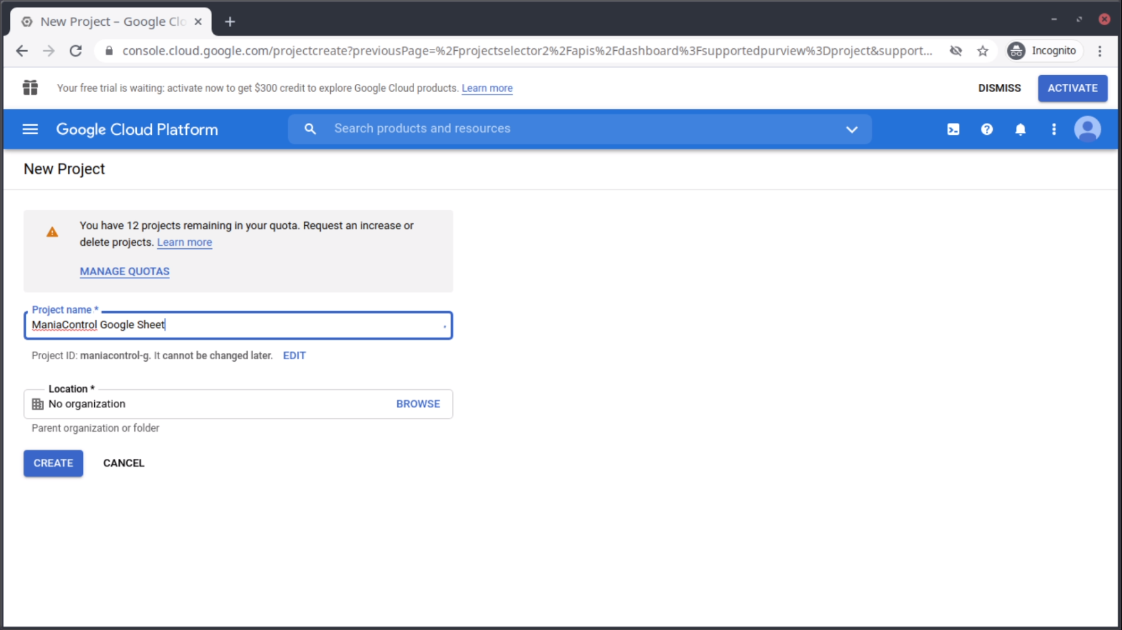Reload the page
This screenshot has width=1122, height=630.
76,51
